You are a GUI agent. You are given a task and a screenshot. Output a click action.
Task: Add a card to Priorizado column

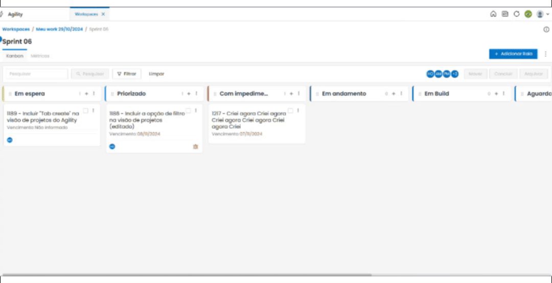(189, 93)
